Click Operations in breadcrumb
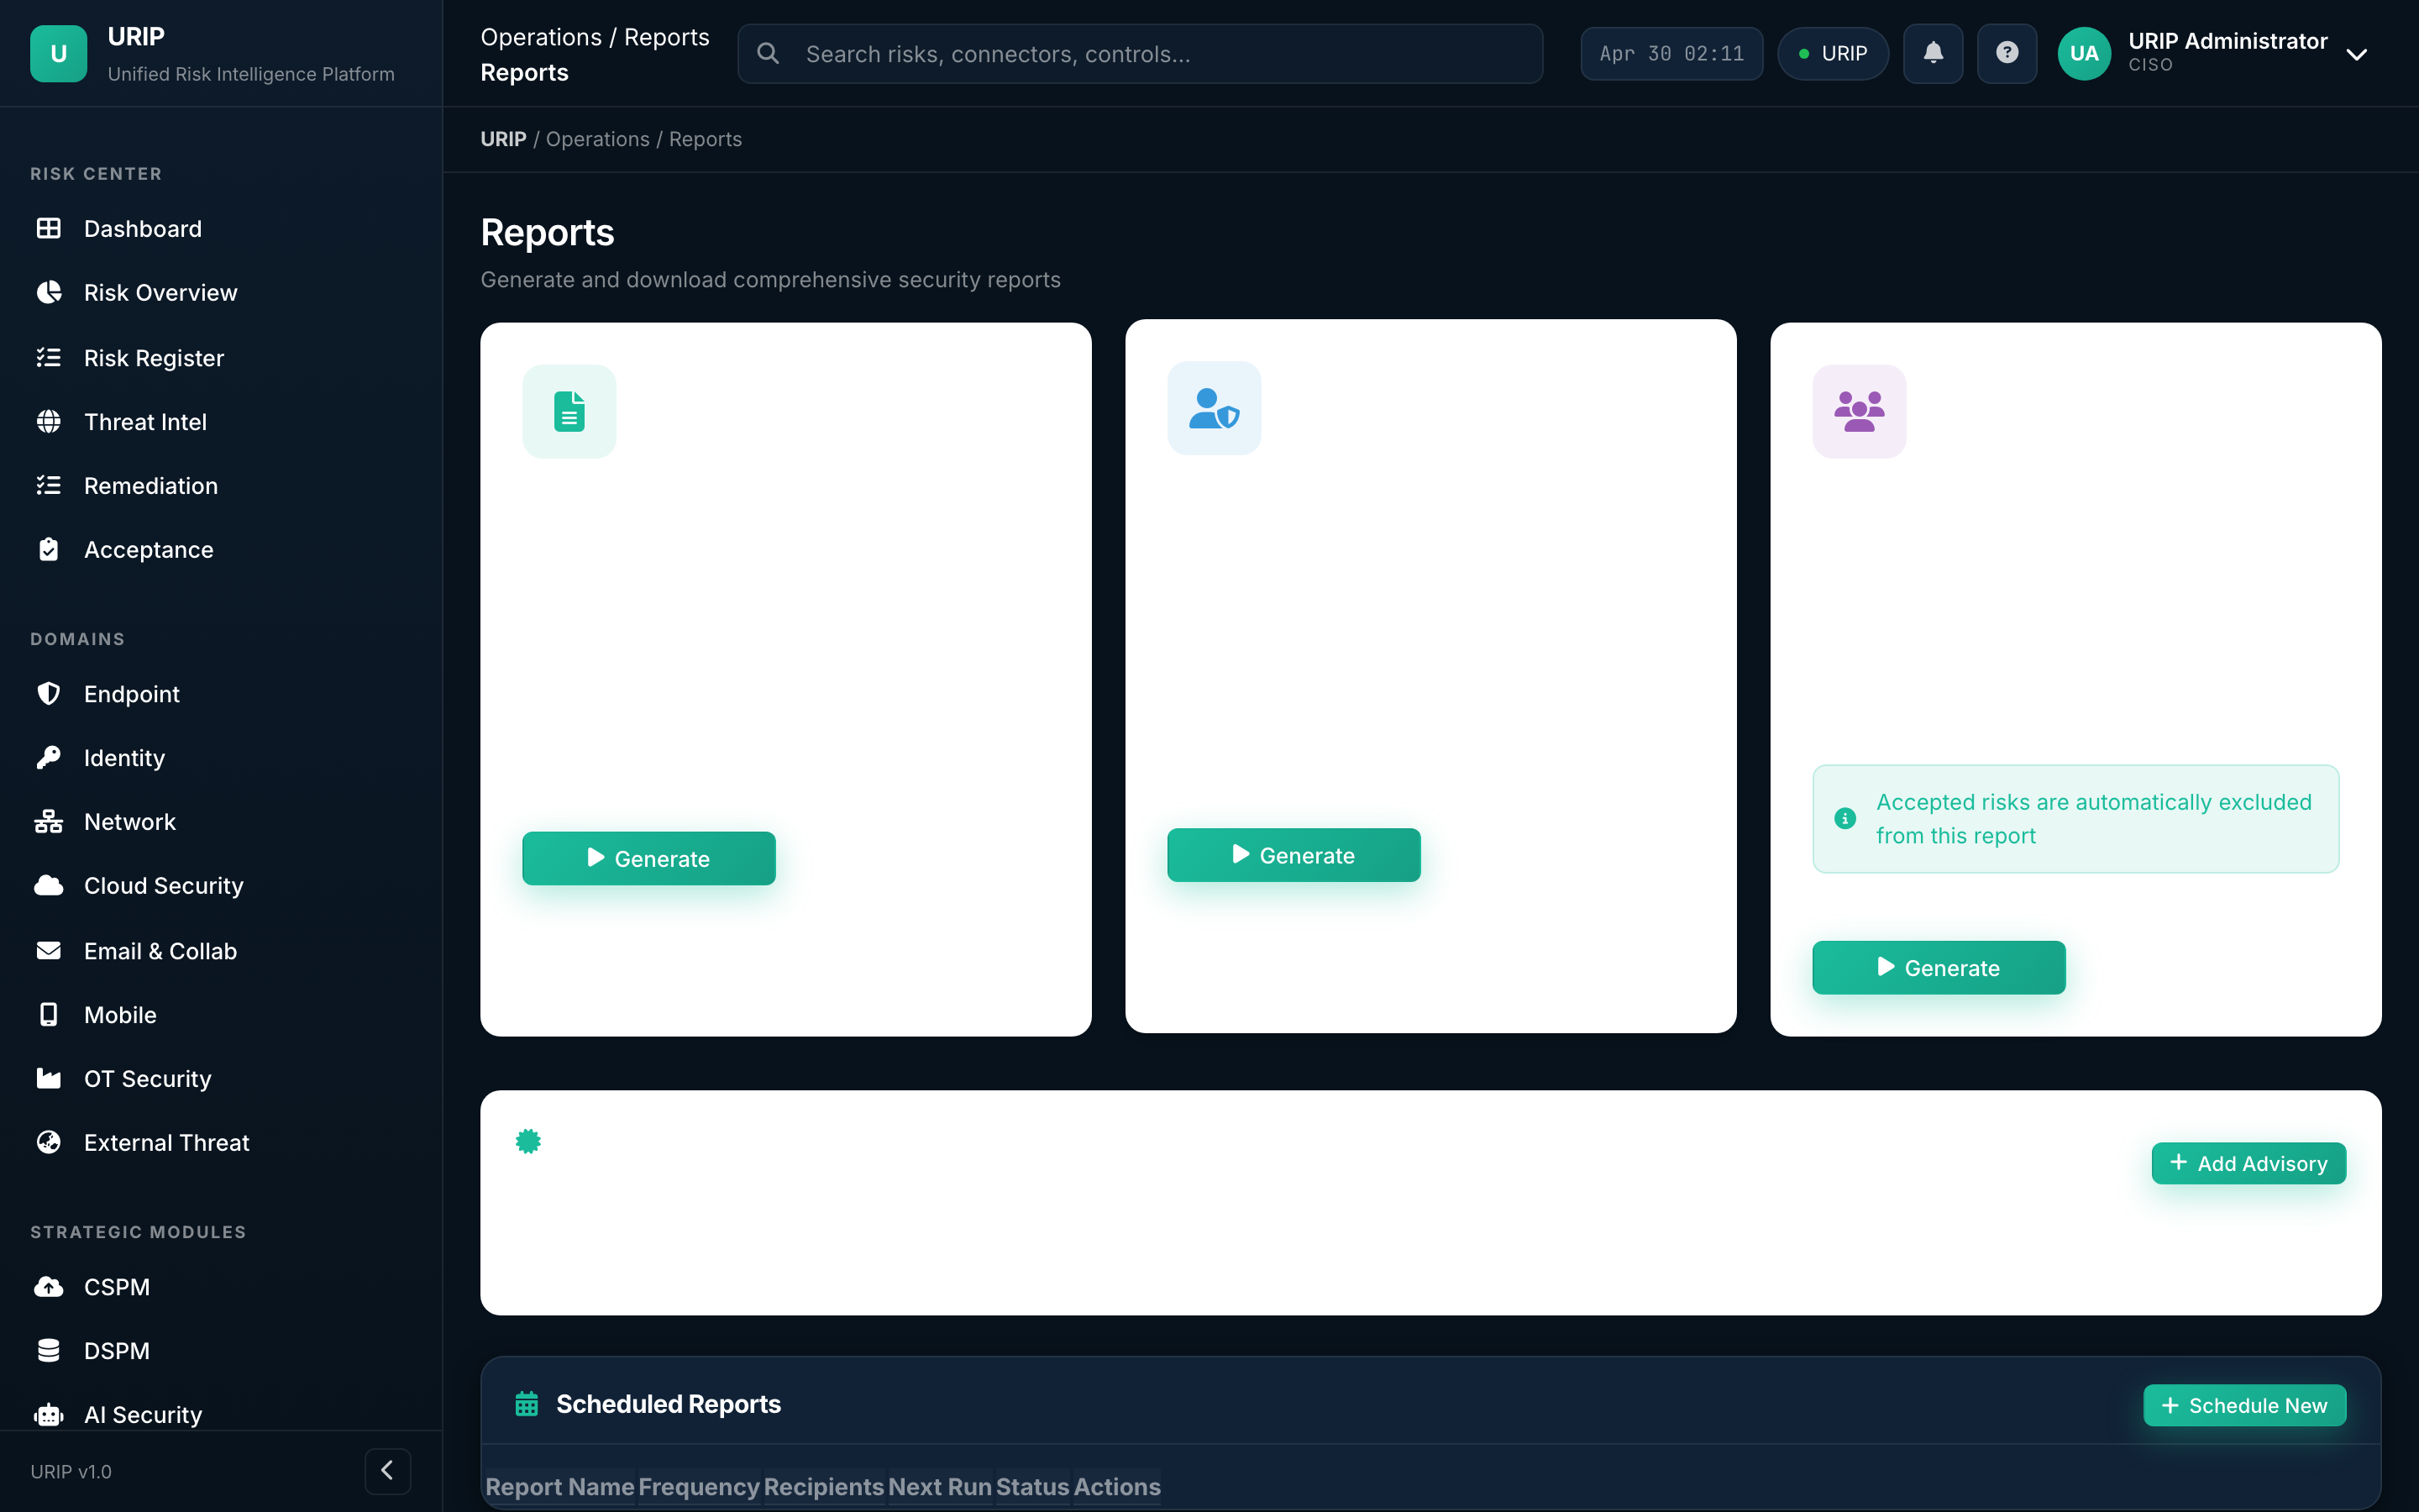 [598, 139]
